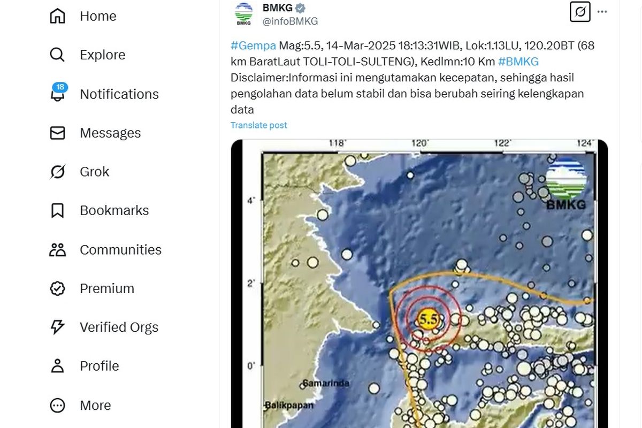The height and width of the screenshot is (428, 642).
Task: Launch Grok actions on BMKG's post
Action: 580,12
